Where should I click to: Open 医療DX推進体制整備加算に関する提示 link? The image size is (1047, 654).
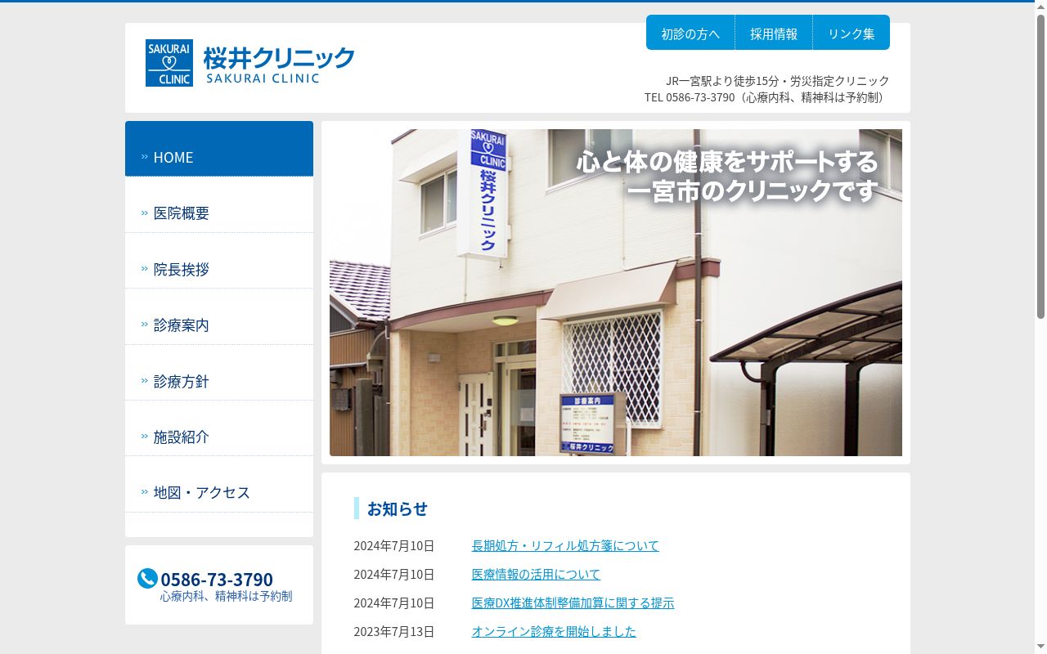(x=573, y=602)
